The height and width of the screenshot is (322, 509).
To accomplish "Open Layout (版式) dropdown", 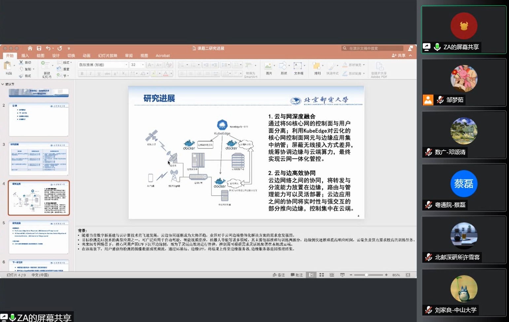I will (x=64, y=62).
